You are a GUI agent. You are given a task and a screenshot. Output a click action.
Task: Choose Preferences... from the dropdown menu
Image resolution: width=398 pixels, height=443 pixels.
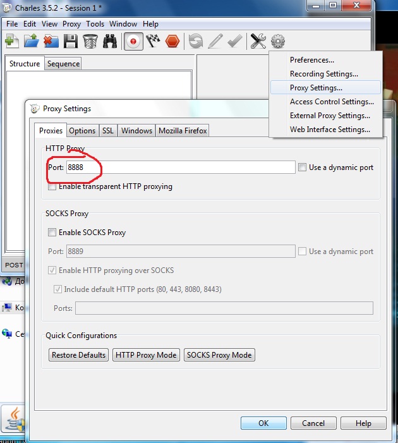coord(325,60)
